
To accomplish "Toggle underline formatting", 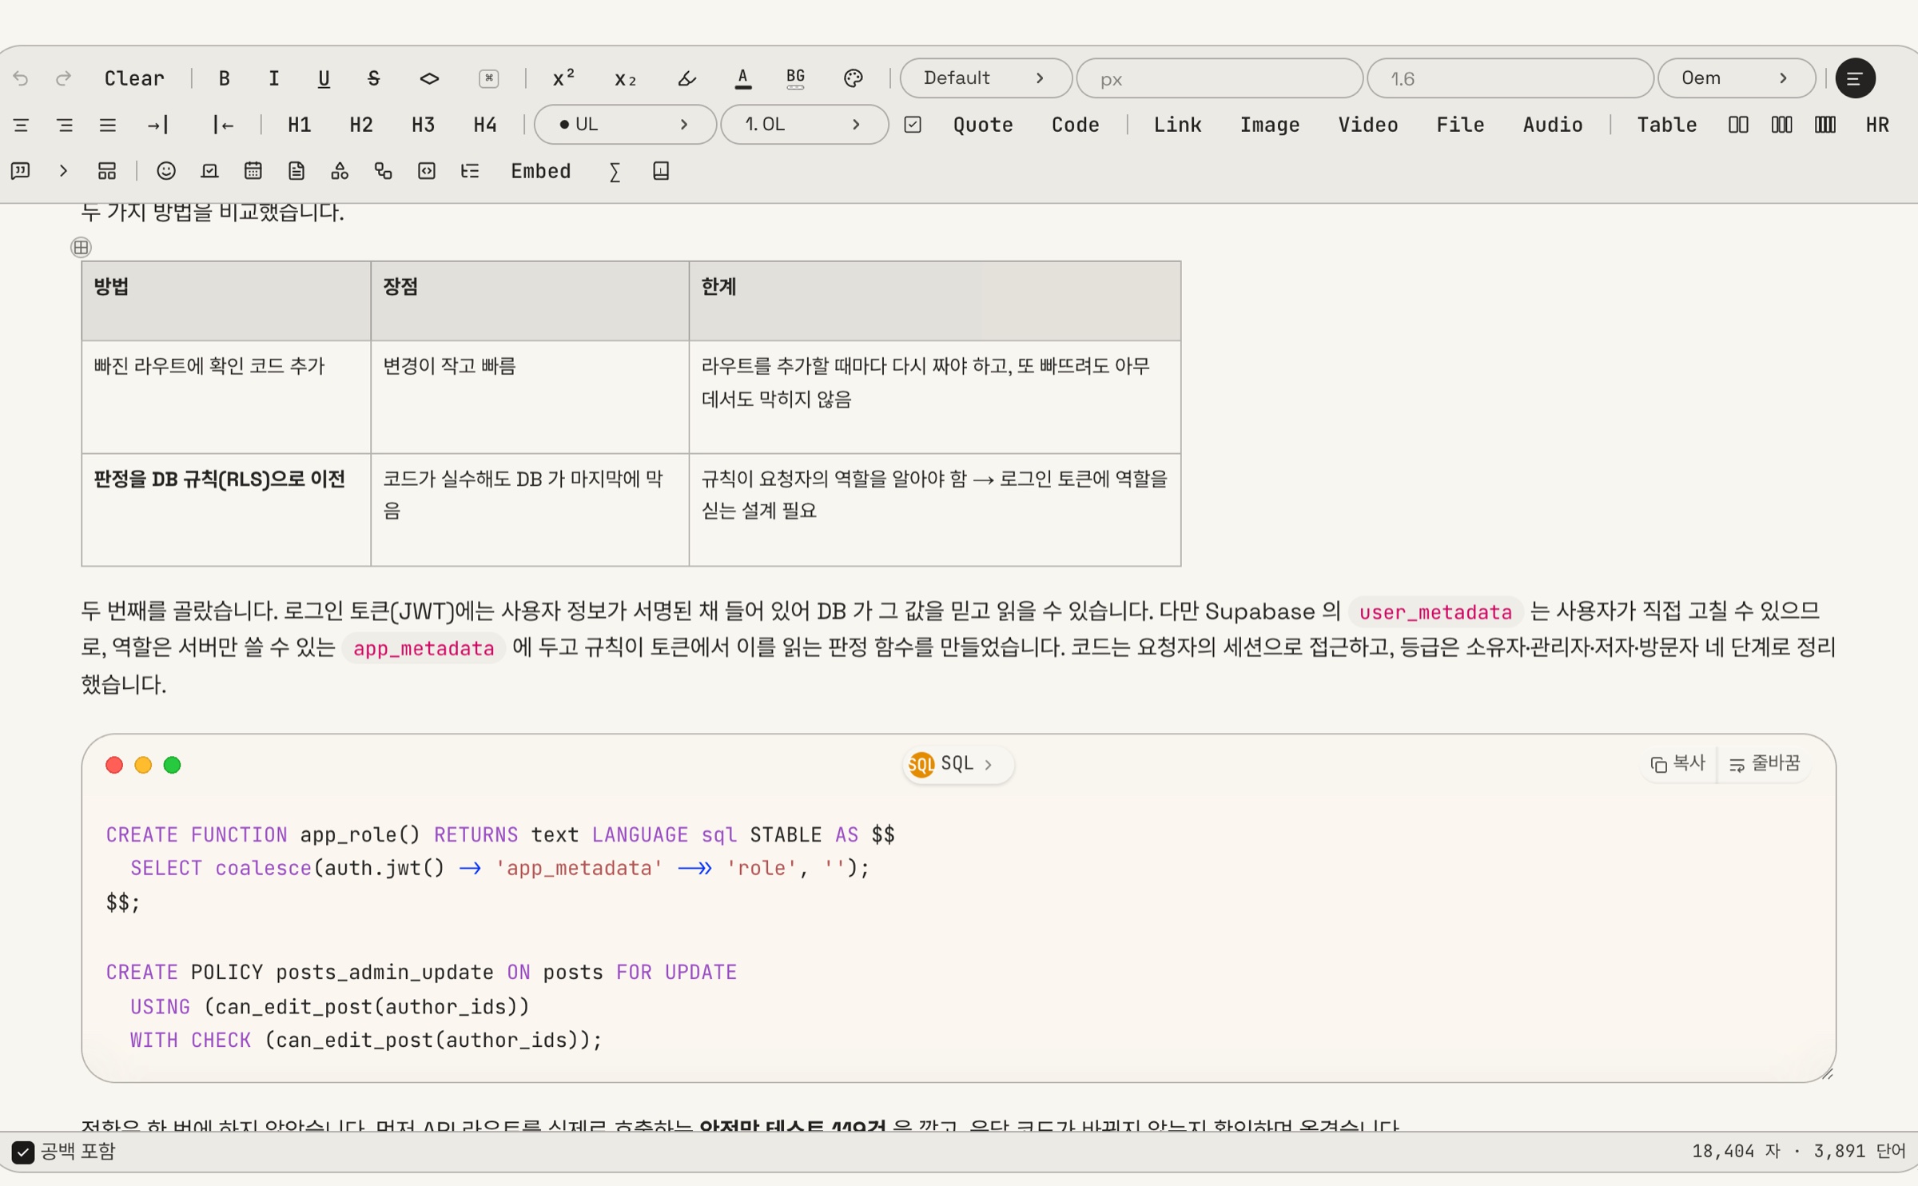I will [324, 78].
